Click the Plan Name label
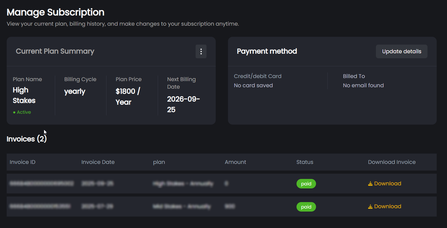447x228 pixels. tap(27, 79)
